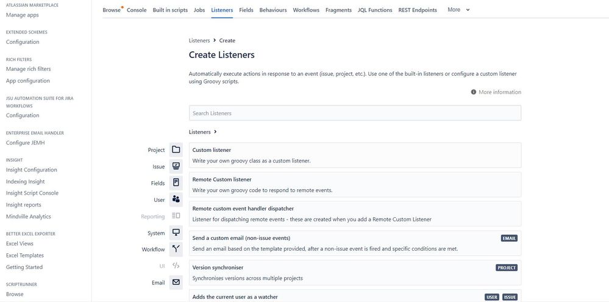
Task: Open Manage apps in sidebar
Action: [x=22, y=15]
